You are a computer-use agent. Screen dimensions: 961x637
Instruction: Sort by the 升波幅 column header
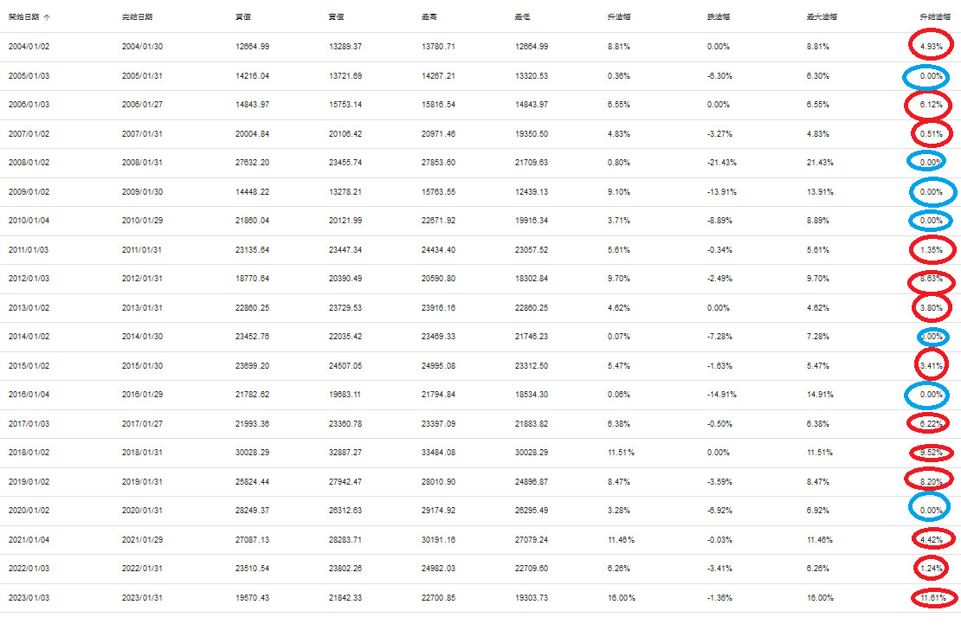[620, 17]
